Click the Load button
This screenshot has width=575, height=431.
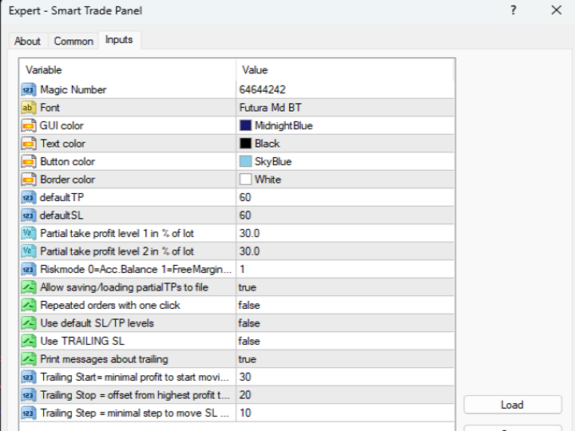[x=512, y=405]
